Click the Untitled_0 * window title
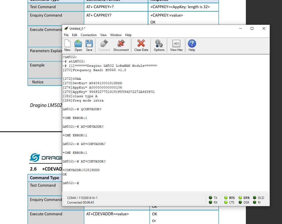Viewport: 282px width, 224px height. coord(77,29)
